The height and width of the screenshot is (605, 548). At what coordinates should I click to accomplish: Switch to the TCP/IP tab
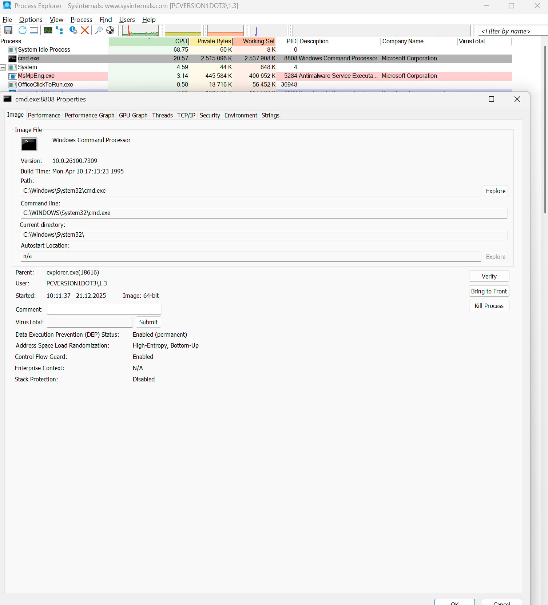click(x=186, y=115)
